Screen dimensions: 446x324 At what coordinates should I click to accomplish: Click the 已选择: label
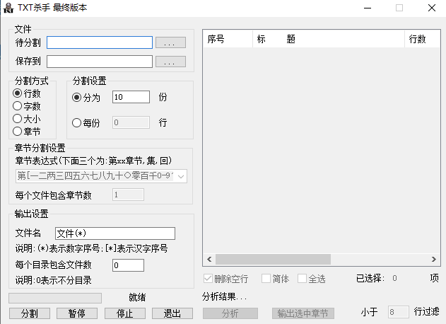[x=370, y=278]
